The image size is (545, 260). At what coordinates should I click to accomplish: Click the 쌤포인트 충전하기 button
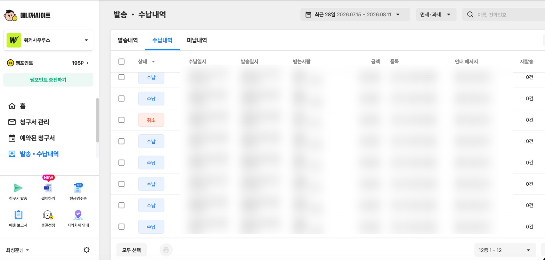(x=48, y=80)
